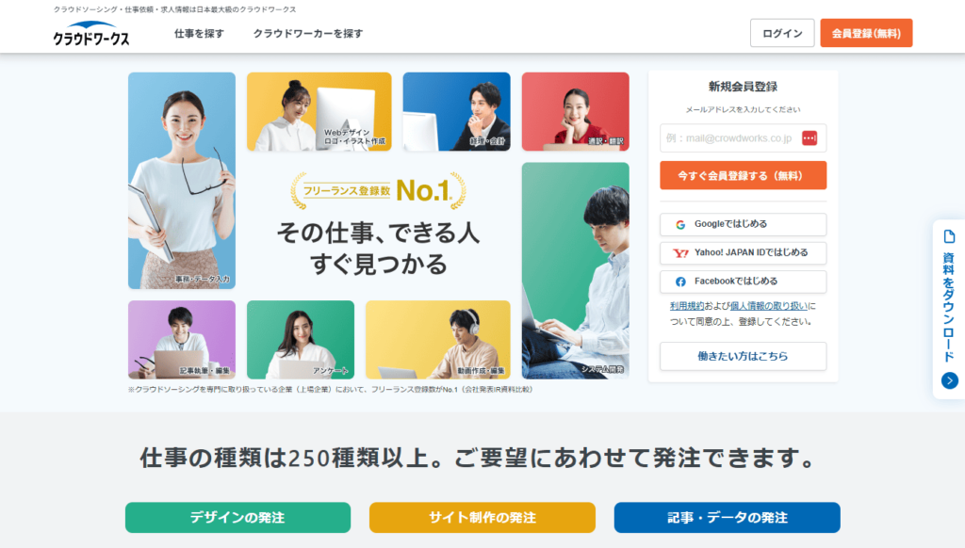Click the blue circular arrow on side tab

click(x=949, y=380)
